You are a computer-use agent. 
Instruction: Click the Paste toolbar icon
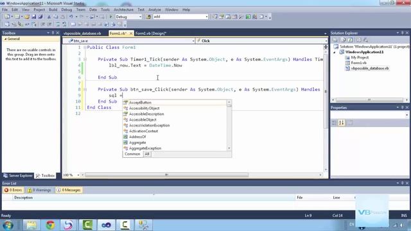[62, 17]
